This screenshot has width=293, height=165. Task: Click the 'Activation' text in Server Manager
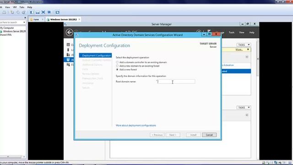[x=228, y=65]
